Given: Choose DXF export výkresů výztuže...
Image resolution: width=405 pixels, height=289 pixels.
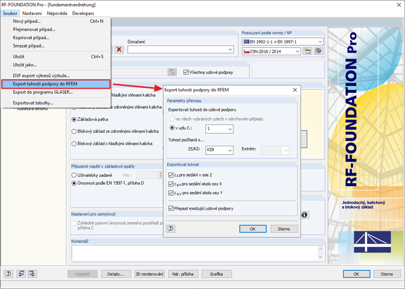Looking at the screenshot, I should coord(56,76).
